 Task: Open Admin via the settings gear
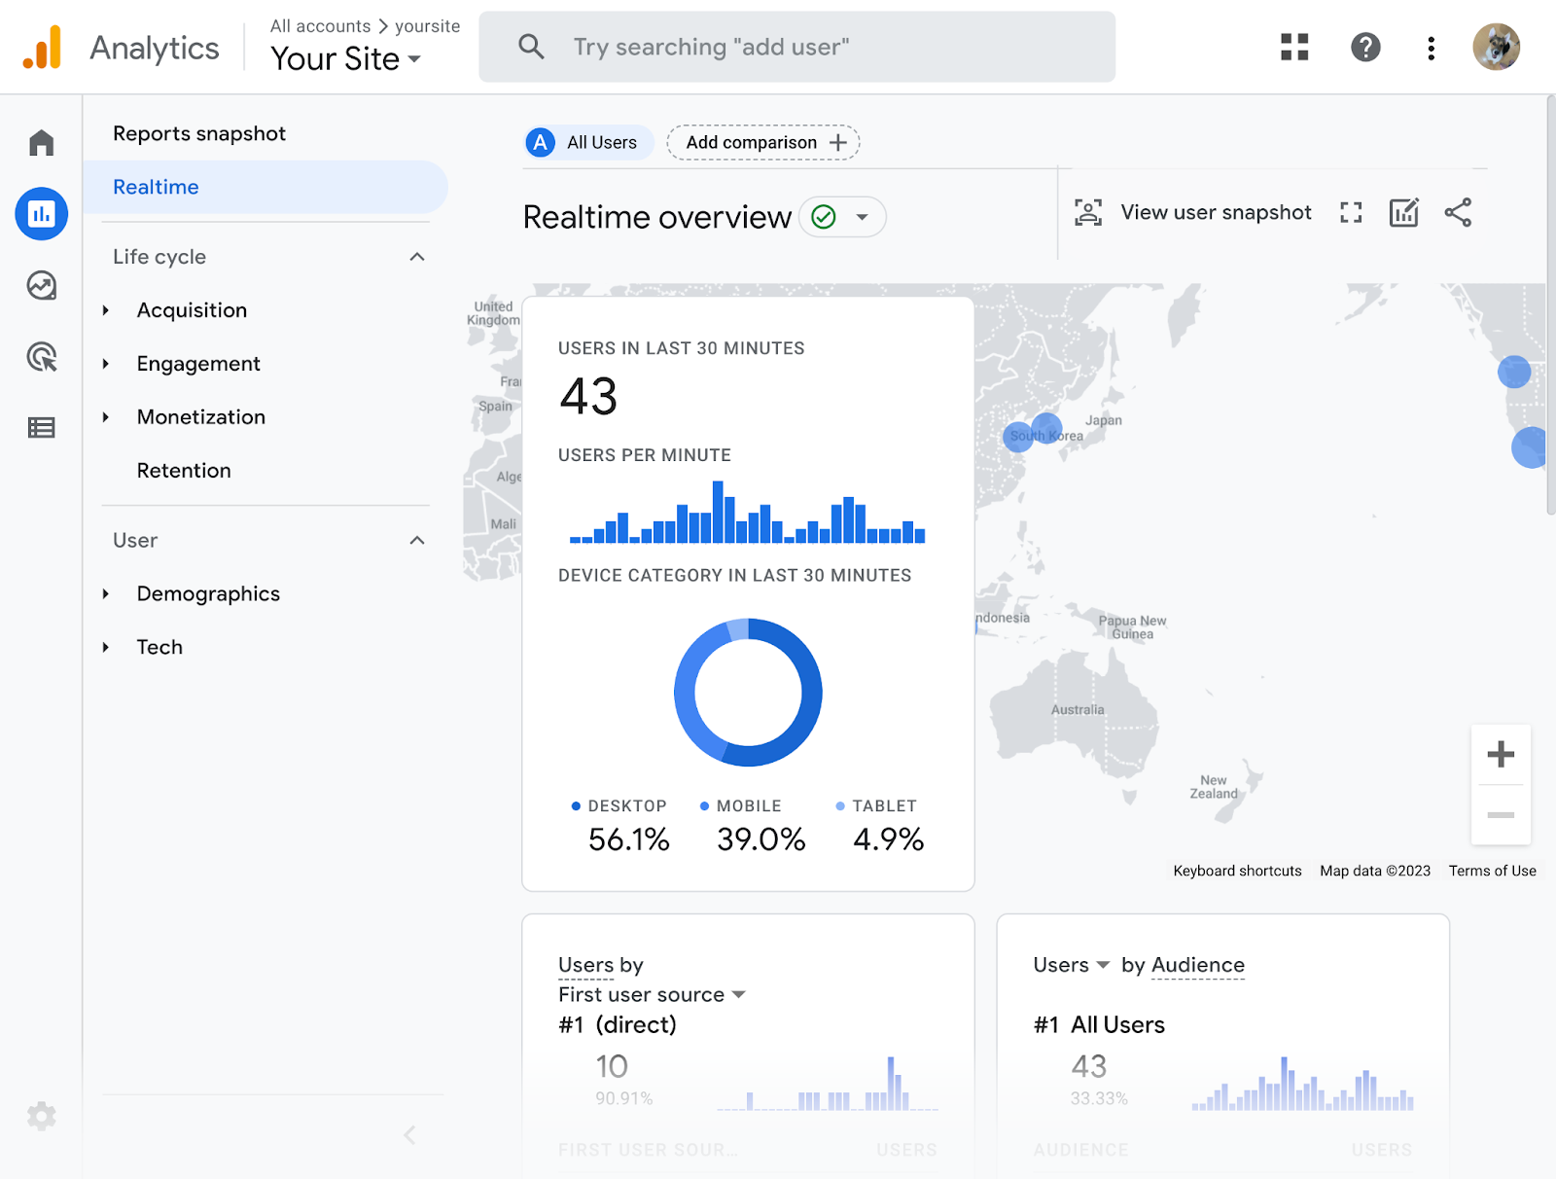[x=42, y=1116]
